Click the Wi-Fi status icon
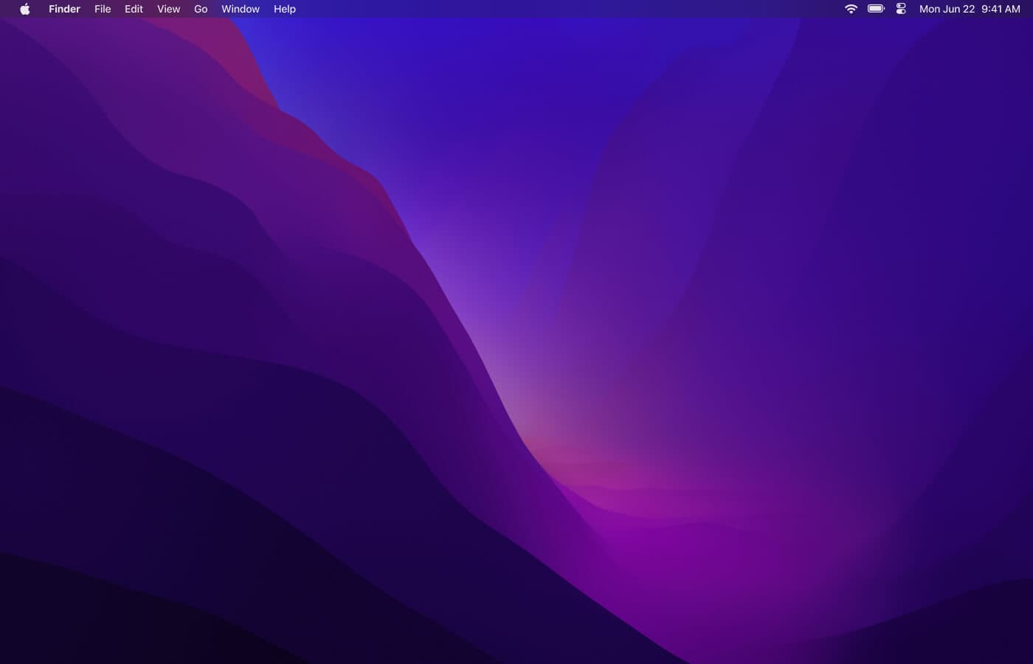The height and width of the screenshot is (664, 1033). (x=851, y=9)
